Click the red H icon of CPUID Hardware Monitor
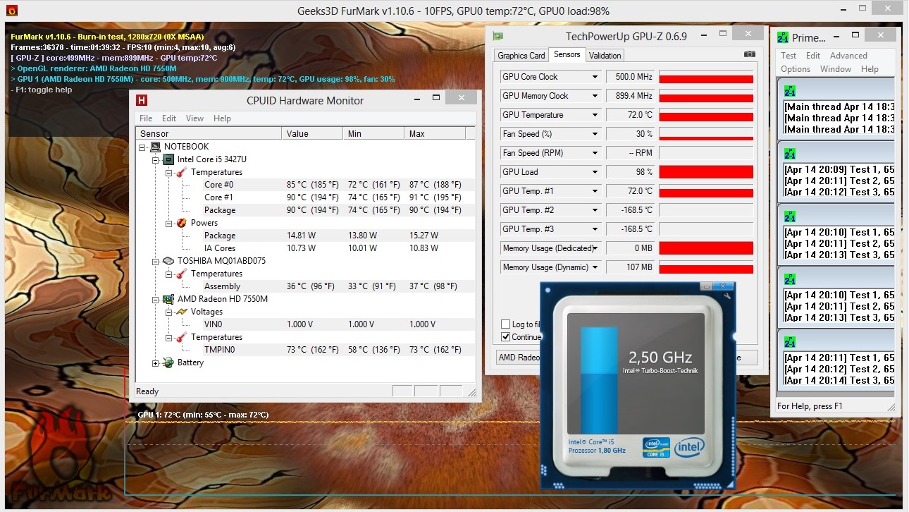This screenshot has height=512, width=909. 141,100
